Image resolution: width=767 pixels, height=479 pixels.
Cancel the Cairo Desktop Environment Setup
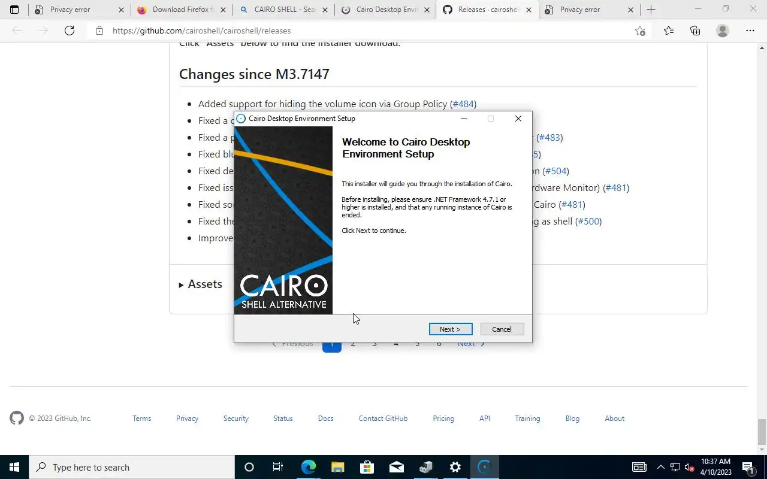pos(502,329)
